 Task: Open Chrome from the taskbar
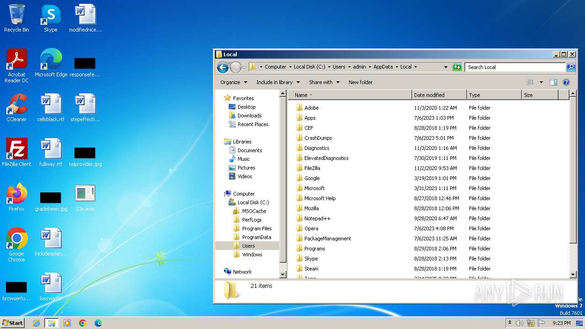pos(83,323)
